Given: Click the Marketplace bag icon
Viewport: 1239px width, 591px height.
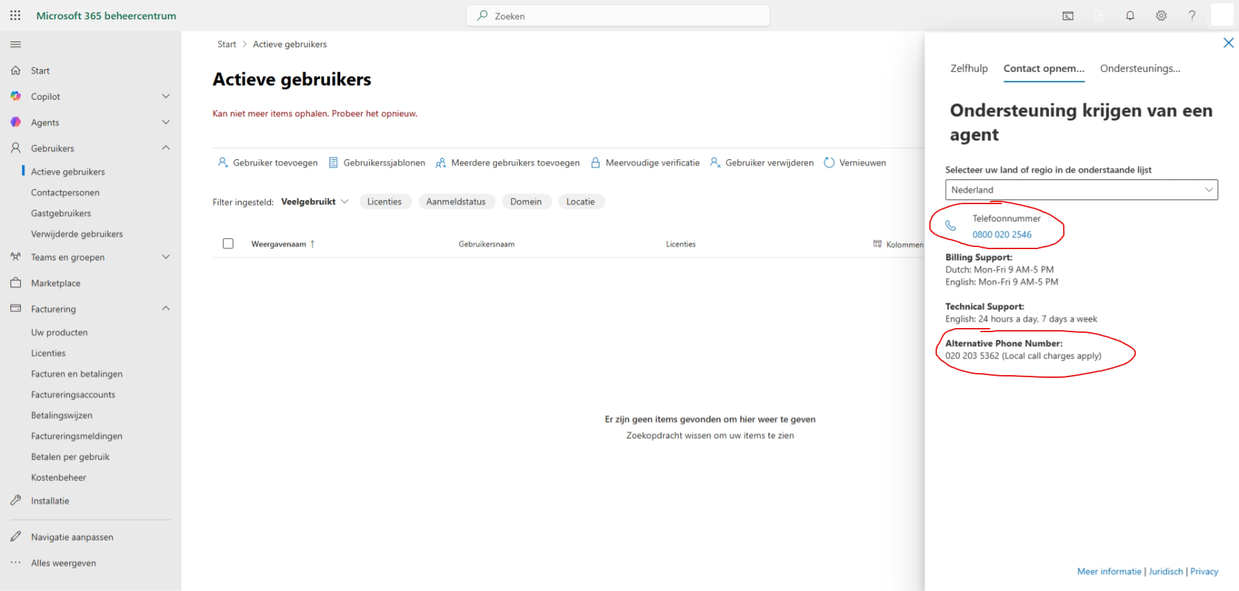Looking at the screenshot, I should [x=16, y=283].
